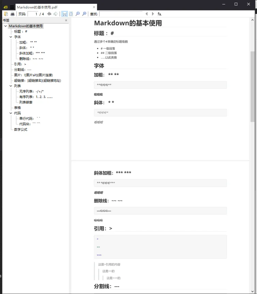Screen dimensions: 257x294
Task: Find next match arrow
Action: pyautogui.click(x=153, y=14)
